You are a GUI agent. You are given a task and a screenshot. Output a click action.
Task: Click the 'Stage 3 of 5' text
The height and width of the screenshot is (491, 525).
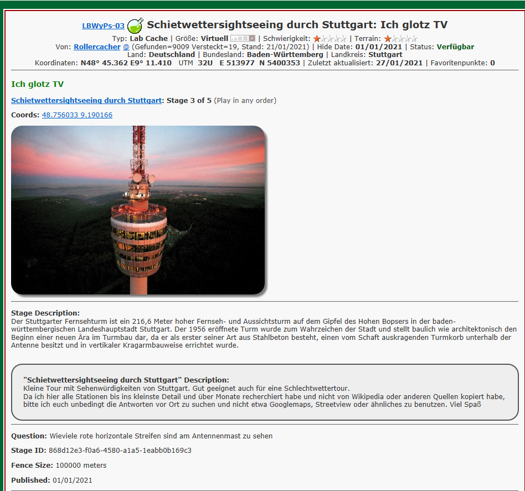[189, 100]
